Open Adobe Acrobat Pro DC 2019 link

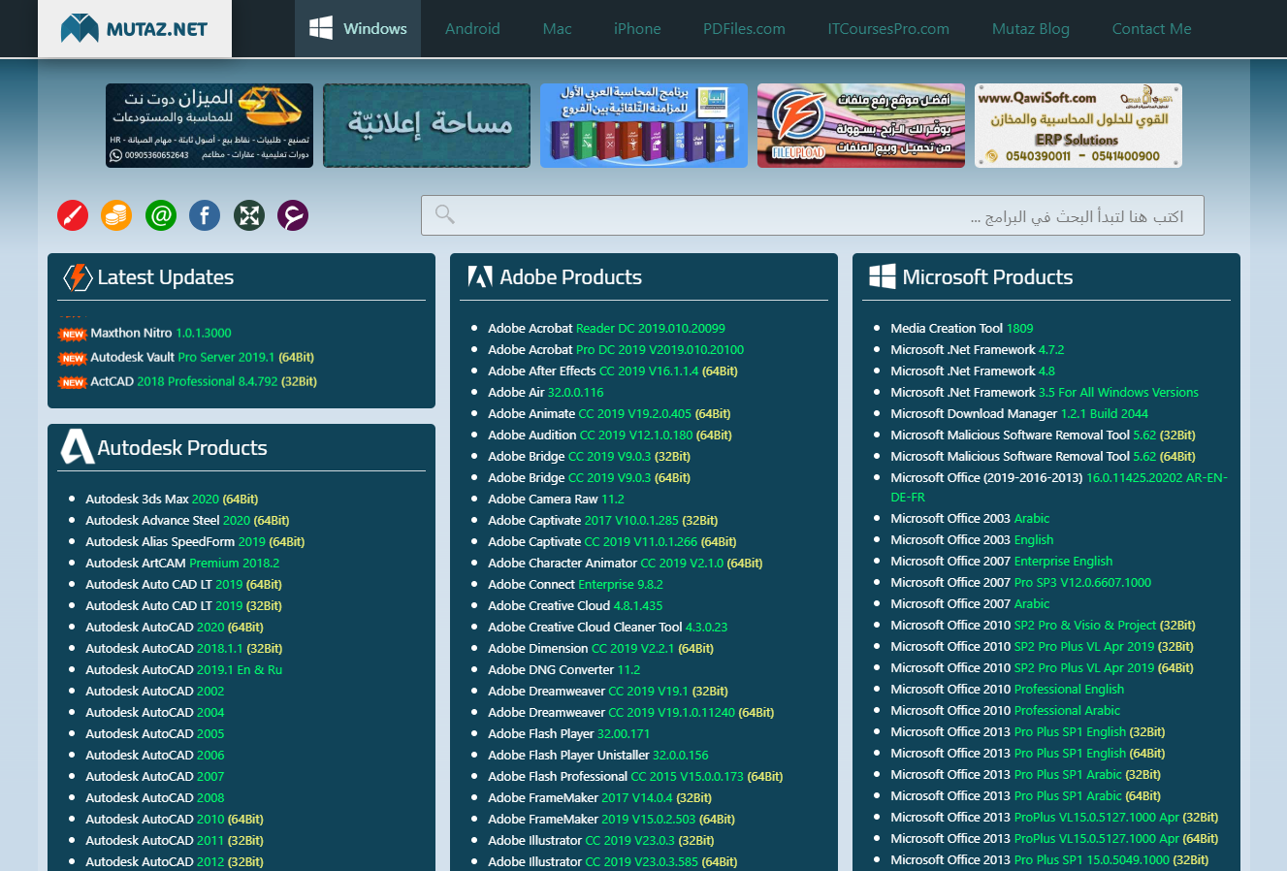coord(616,349)
